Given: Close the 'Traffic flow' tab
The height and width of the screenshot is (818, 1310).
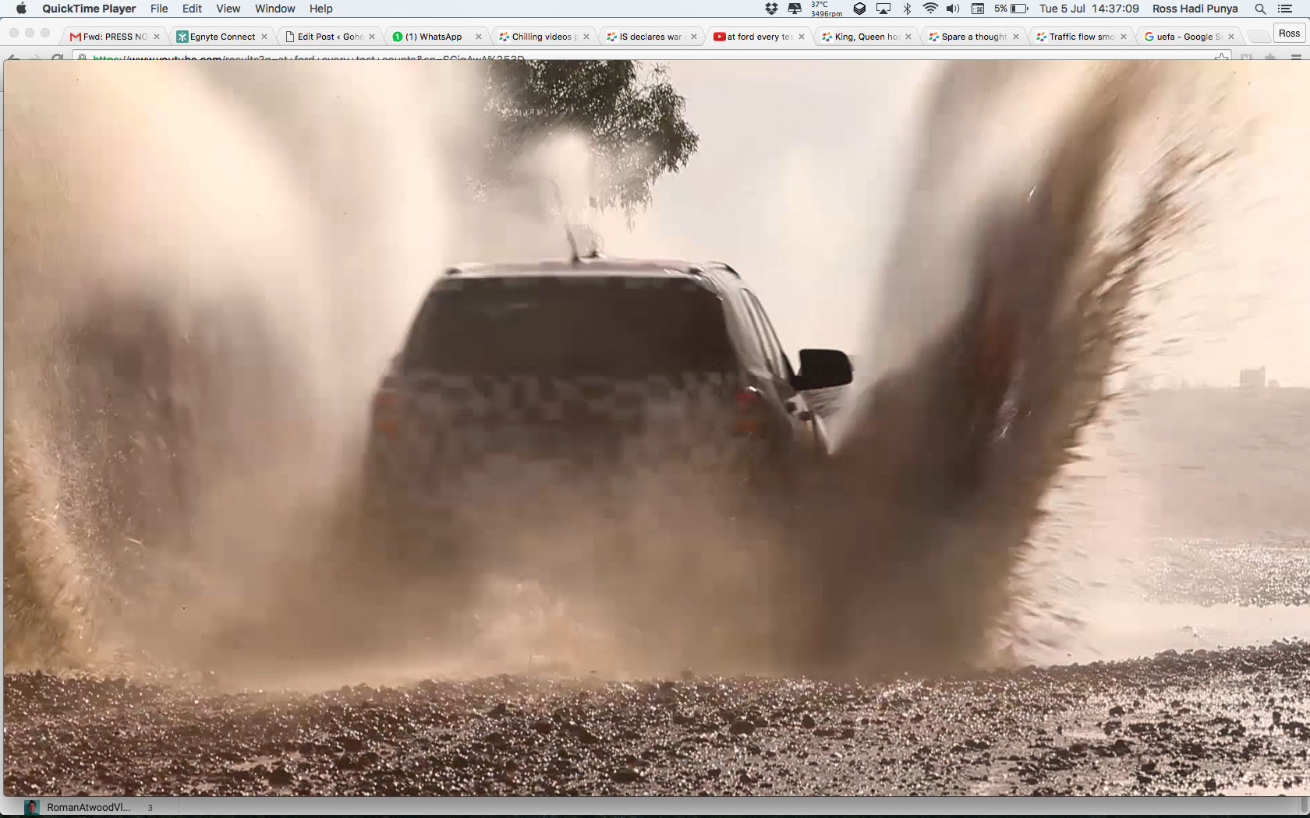Looking at the screenshot, I should tap(1124, 37).
